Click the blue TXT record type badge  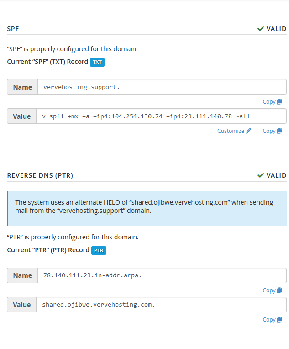click(x=97, y=62)
